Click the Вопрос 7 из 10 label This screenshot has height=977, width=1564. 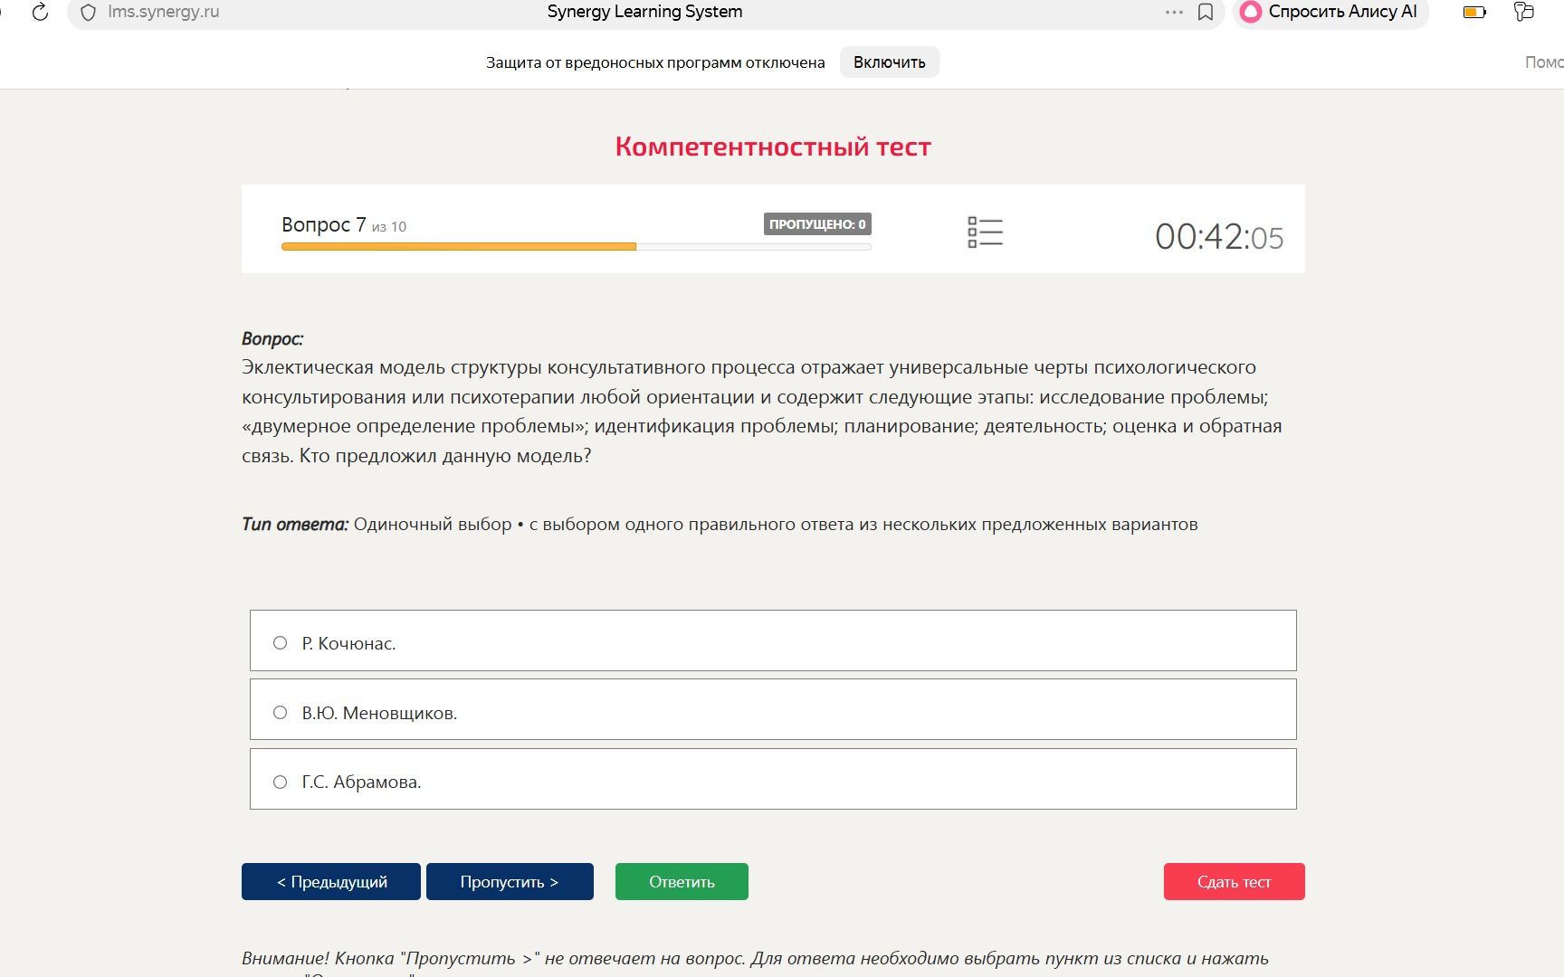pos(344,224)
